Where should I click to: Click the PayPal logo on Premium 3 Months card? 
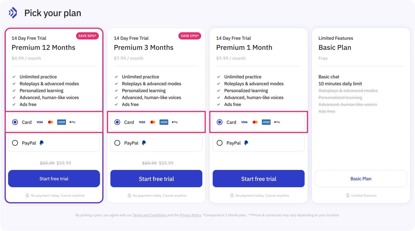pyautogui.click(x=144, y=143)
